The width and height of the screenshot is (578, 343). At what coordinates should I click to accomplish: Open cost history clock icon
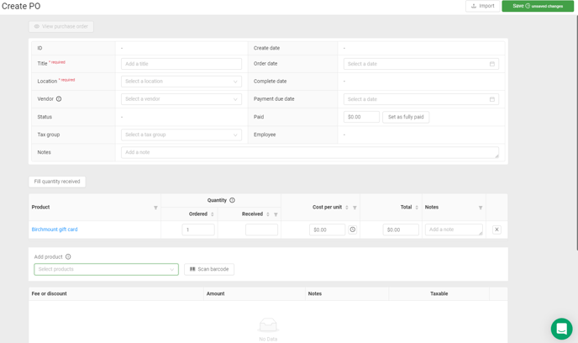(x=353, y=230)
